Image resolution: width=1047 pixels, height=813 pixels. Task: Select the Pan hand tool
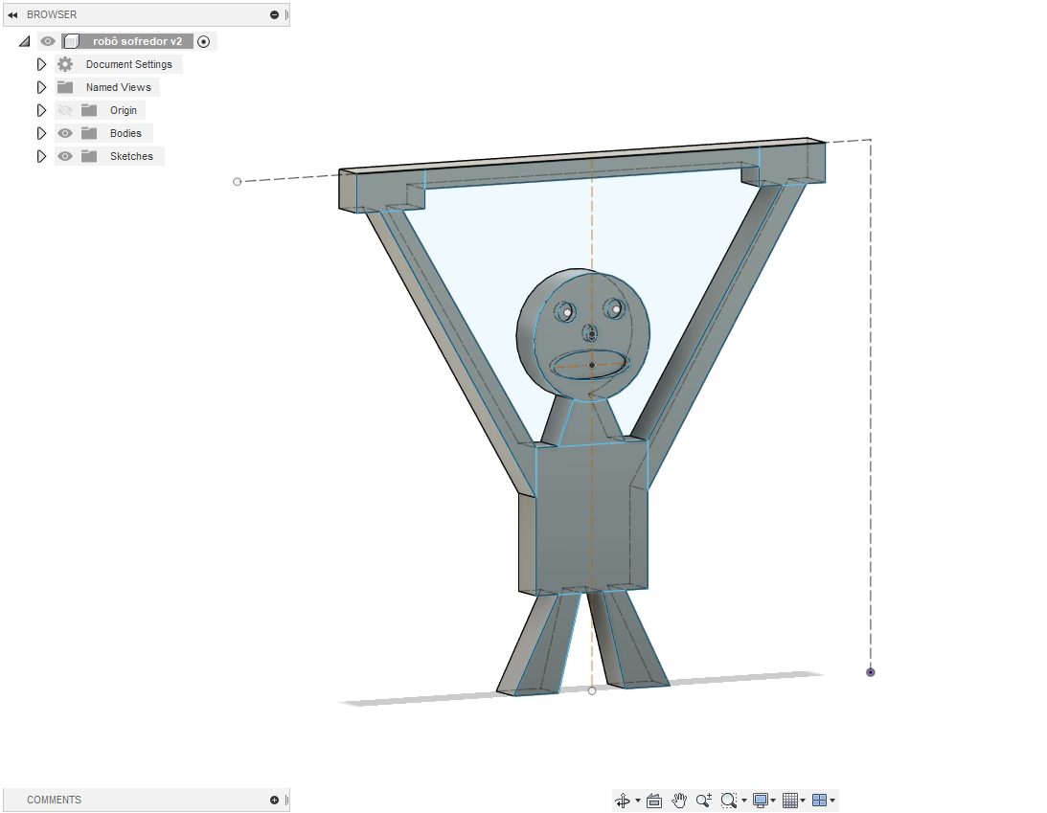click(679, 801)
